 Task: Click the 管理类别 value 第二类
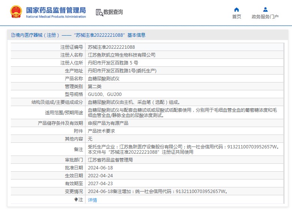94,87
